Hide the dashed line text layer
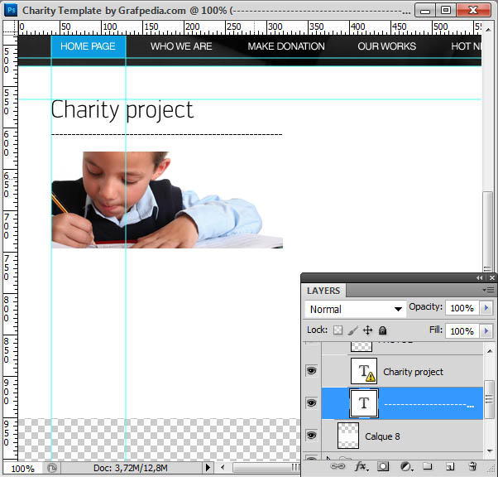 point(312,403)
